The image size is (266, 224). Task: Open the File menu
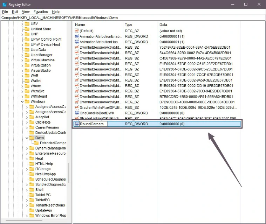[5, 12]
